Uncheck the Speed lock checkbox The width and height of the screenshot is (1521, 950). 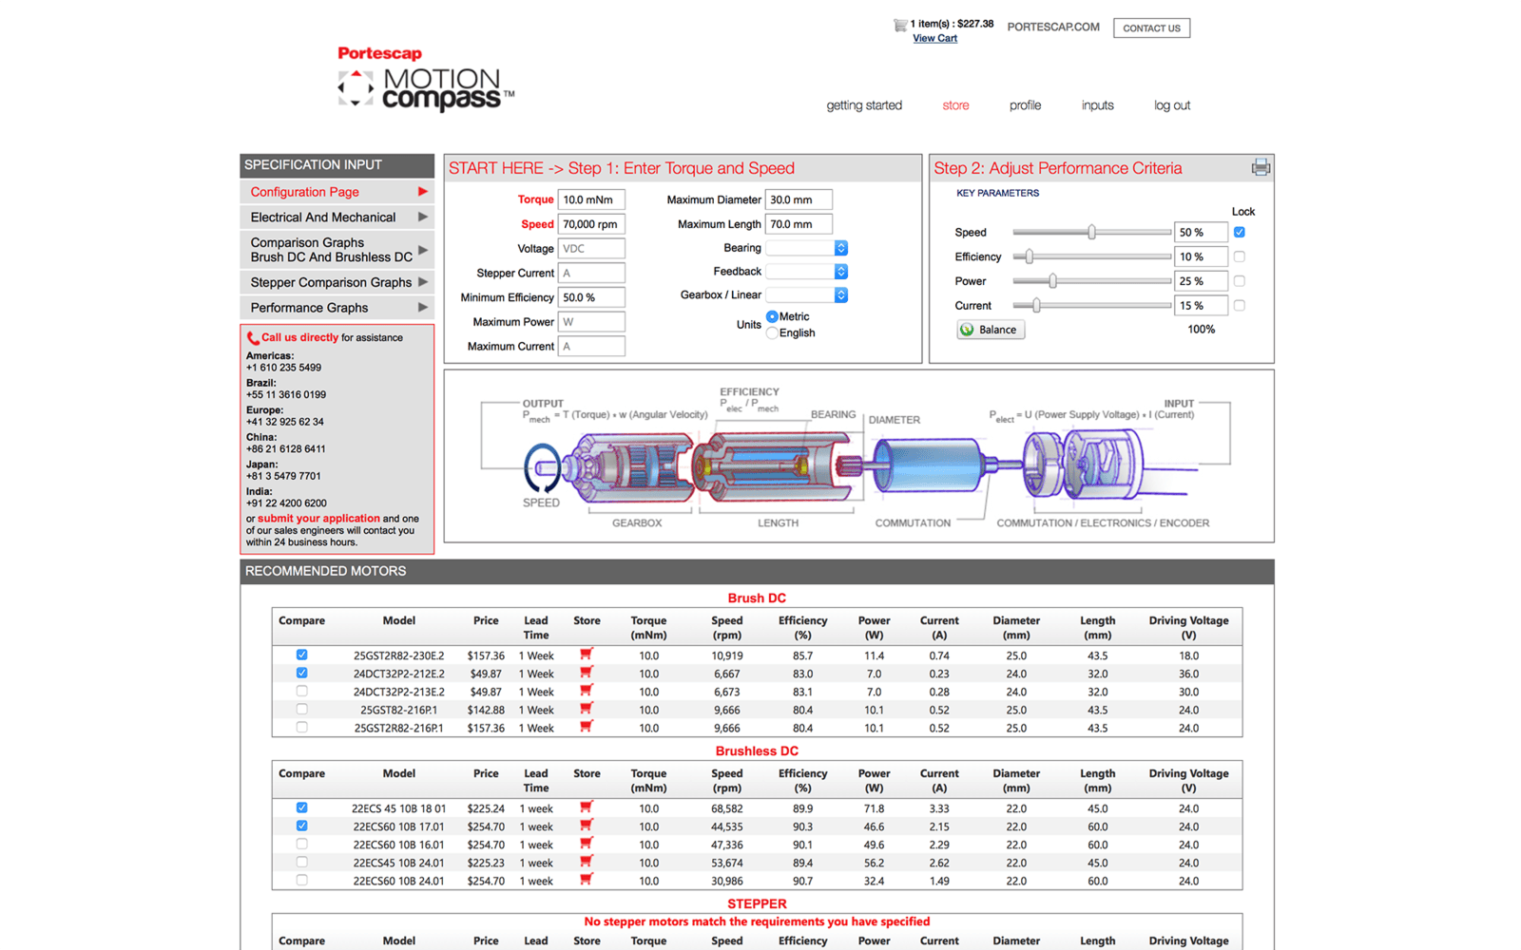pyautogui.click(x=1239, y=232)
